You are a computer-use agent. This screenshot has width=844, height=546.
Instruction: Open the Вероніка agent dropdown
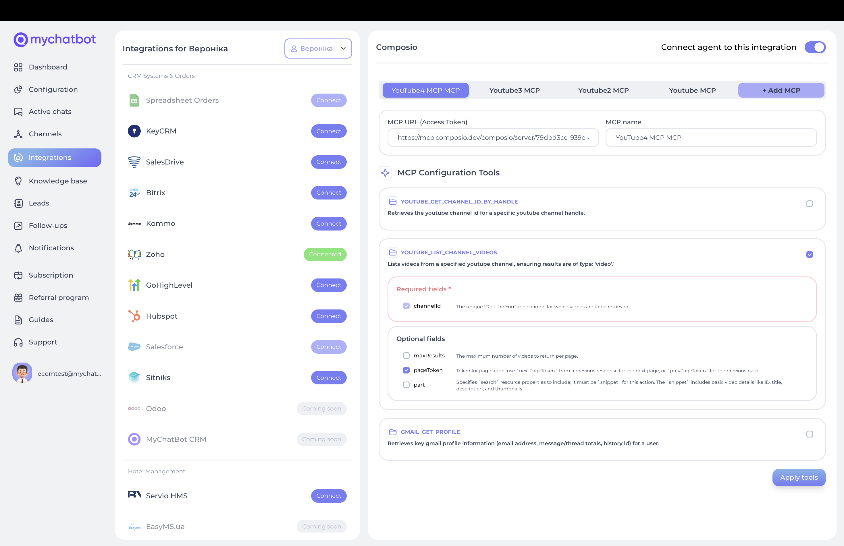coord(318,49)
